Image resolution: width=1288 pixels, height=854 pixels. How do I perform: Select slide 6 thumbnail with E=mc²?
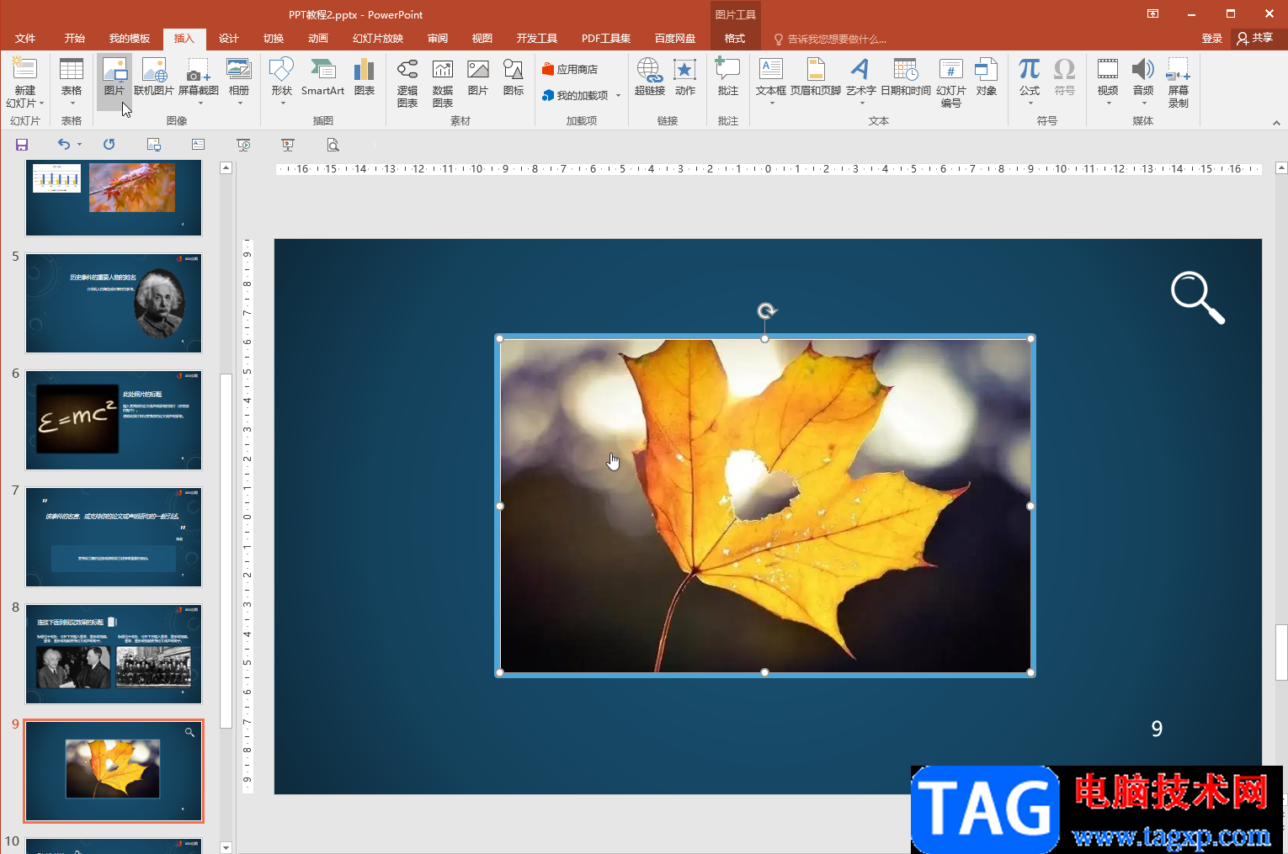pos(114,420)
